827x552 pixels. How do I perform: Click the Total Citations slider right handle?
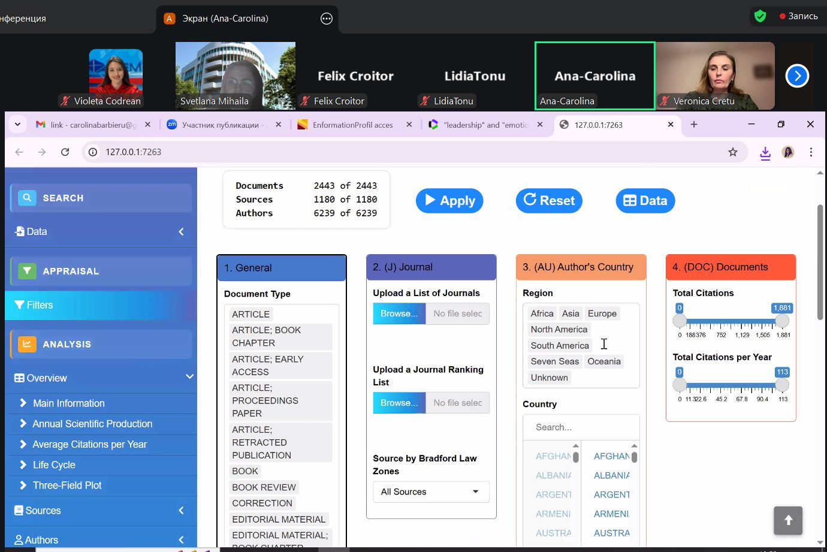(x=781, y=321)
